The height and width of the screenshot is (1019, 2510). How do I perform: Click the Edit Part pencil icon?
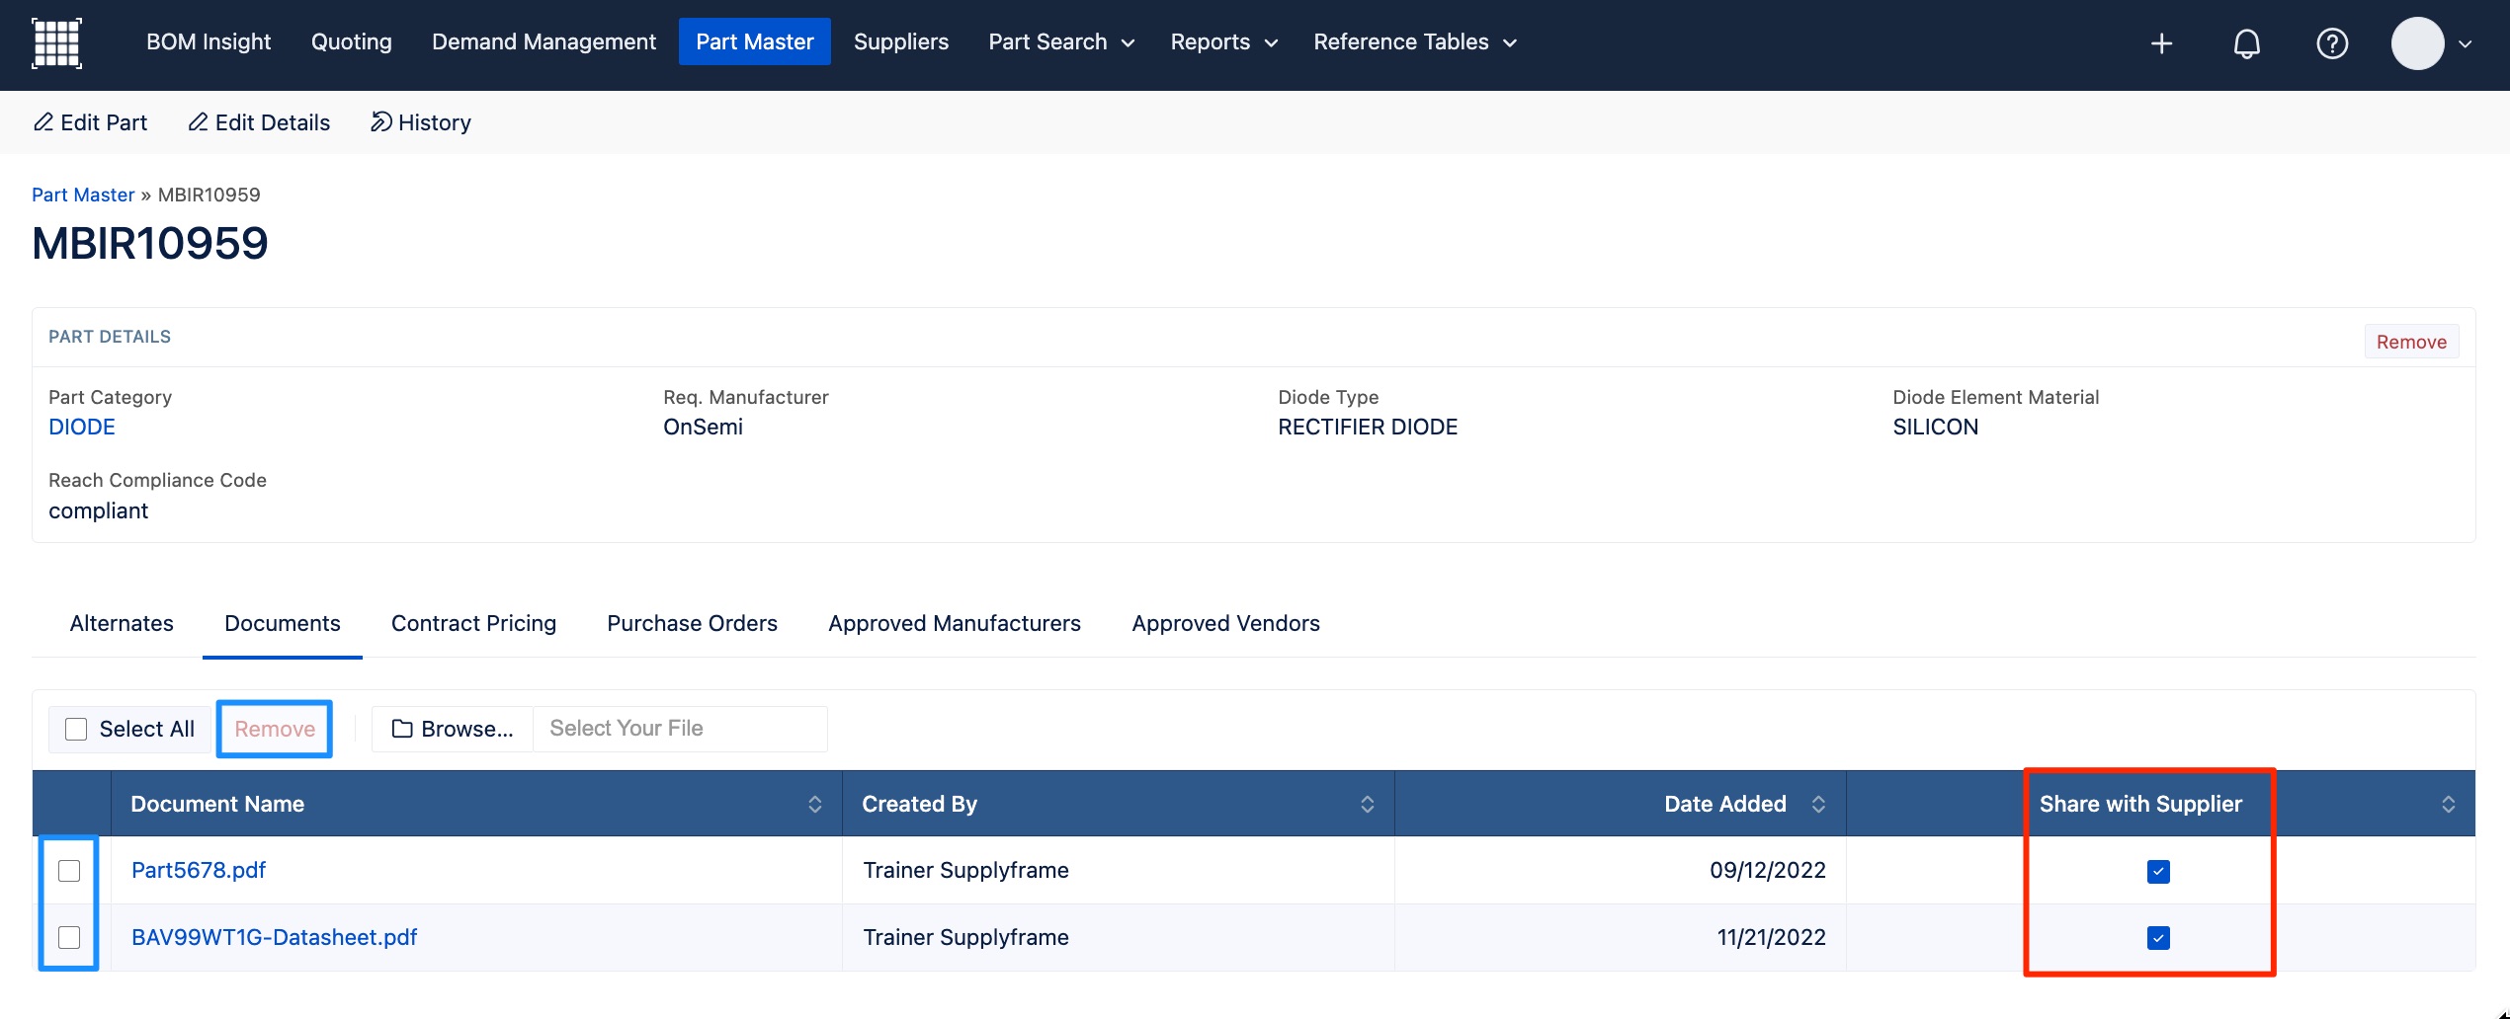point(43,121)
